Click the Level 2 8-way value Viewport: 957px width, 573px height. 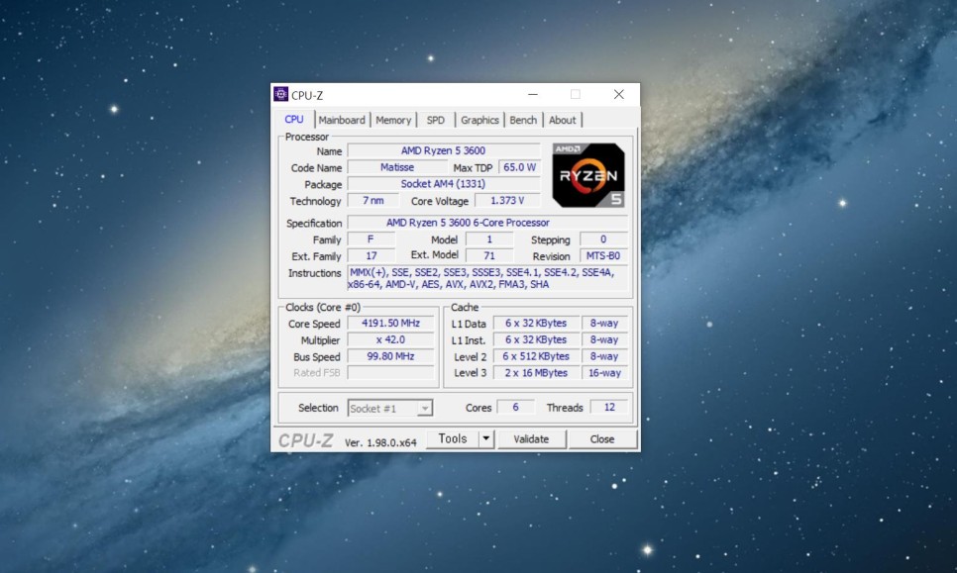point(603,356)
